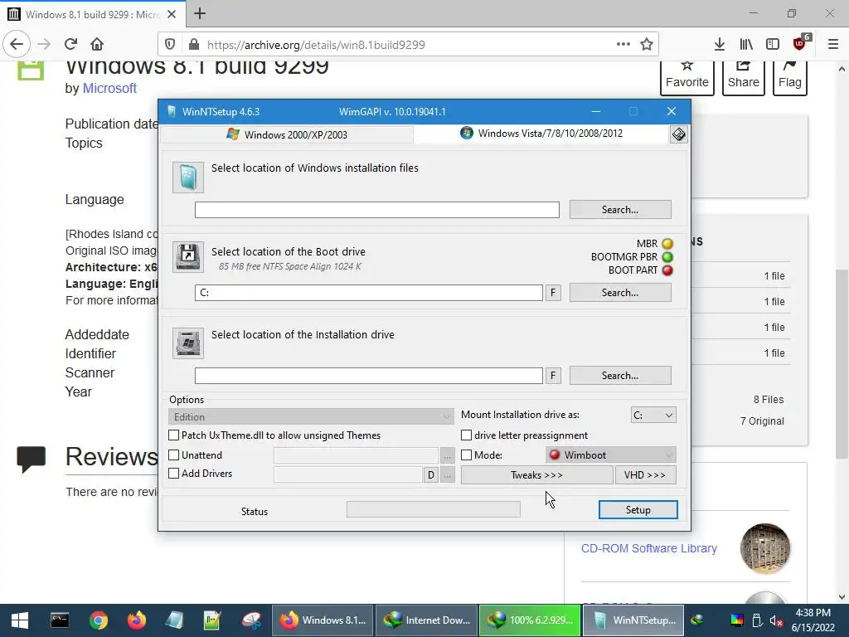Search for the Installation drive location
The width and height of the screenshot is (849, 637).
click(620, 376)
